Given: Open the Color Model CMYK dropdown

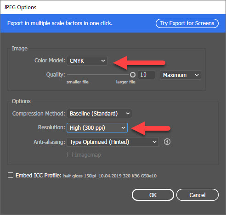Looking at the screenshot, I should click(87, 61).
